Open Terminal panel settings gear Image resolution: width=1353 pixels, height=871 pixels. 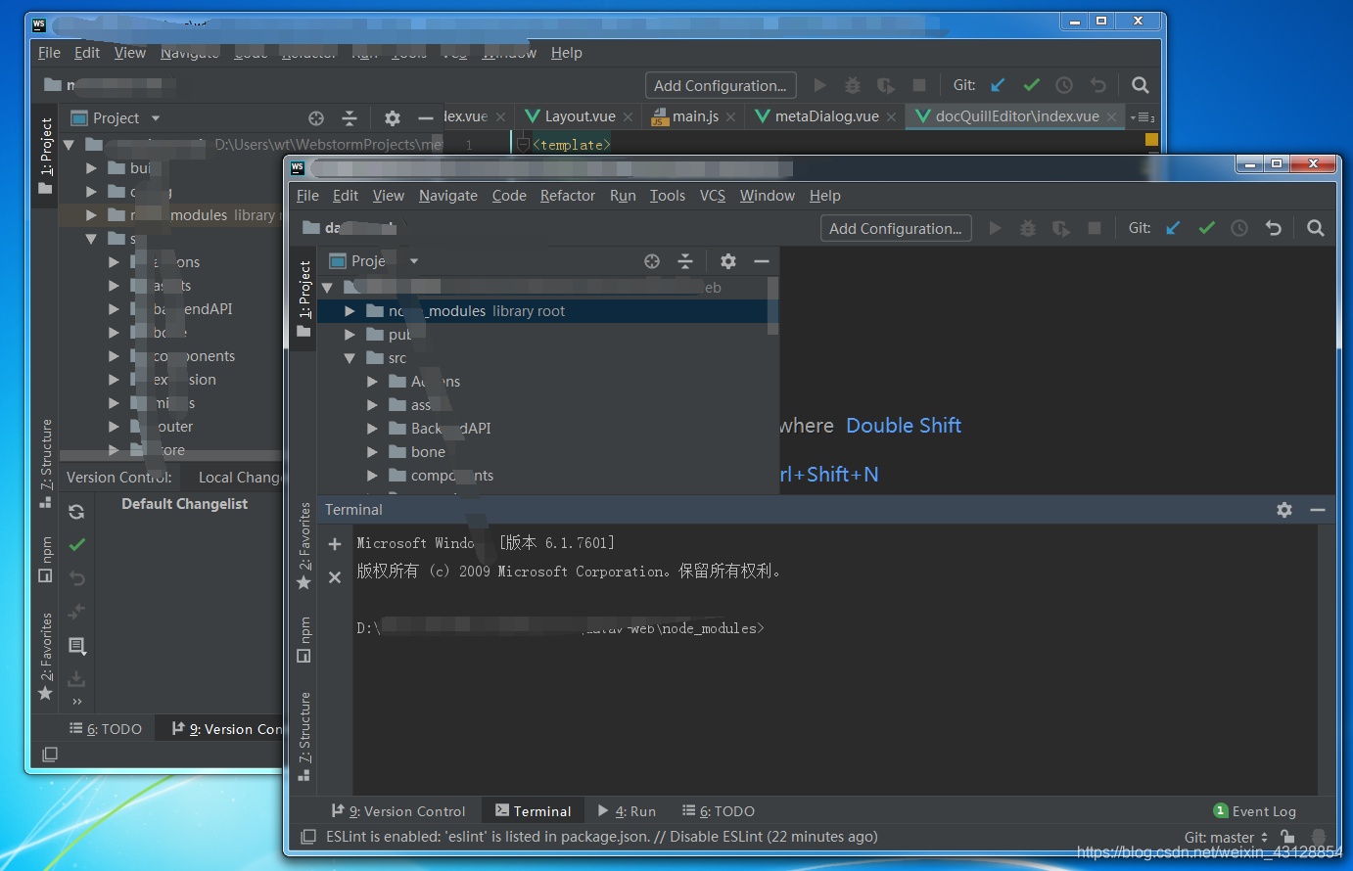click(x=1284, y=510)
